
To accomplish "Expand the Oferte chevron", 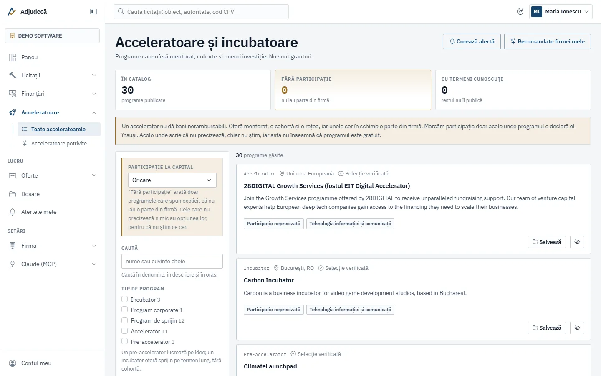I will [x=94, y=175].
